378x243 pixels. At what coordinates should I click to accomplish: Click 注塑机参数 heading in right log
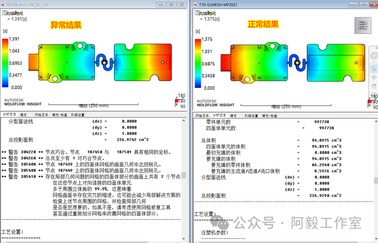click(215, 233)
